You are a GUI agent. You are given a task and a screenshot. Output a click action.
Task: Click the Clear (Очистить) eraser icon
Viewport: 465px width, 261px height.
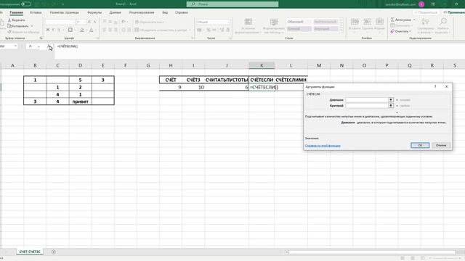(392, 31)
